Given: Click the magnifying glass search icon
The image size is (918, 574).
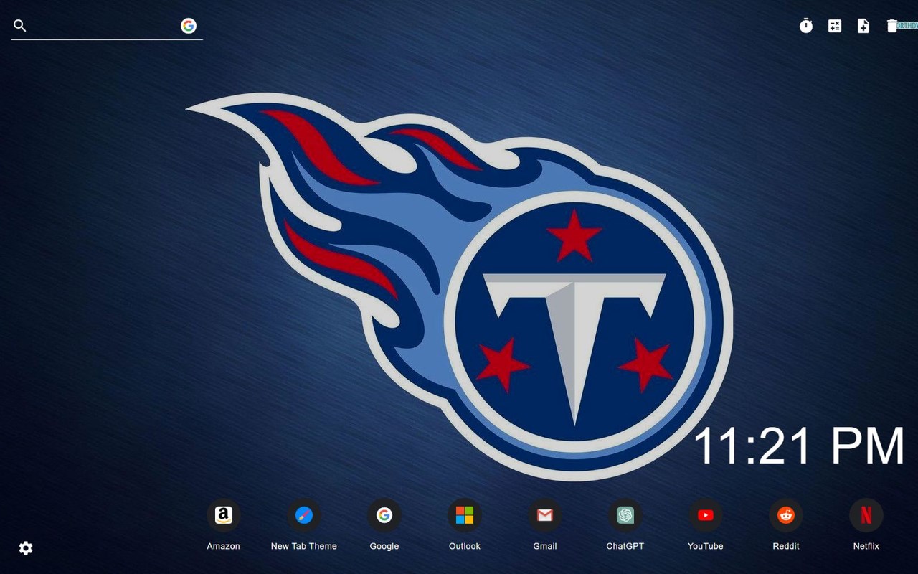Looking at the screenshot, I should [20, 26].
